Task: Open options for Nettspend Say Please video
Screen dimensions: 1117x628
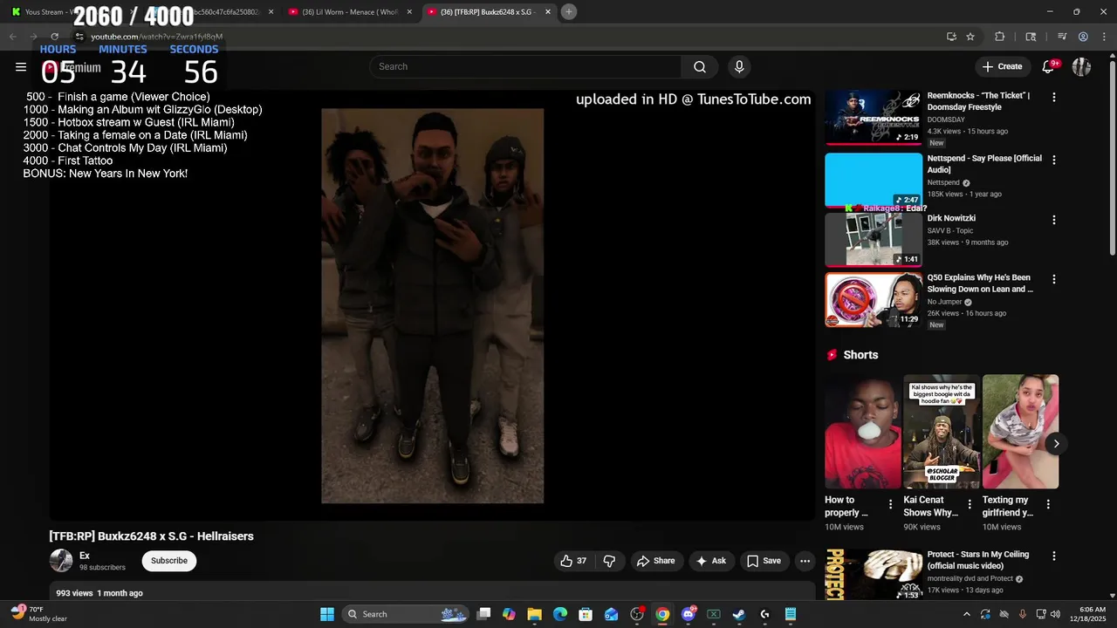Action: pyautogui.click(x=1053, y=160)
